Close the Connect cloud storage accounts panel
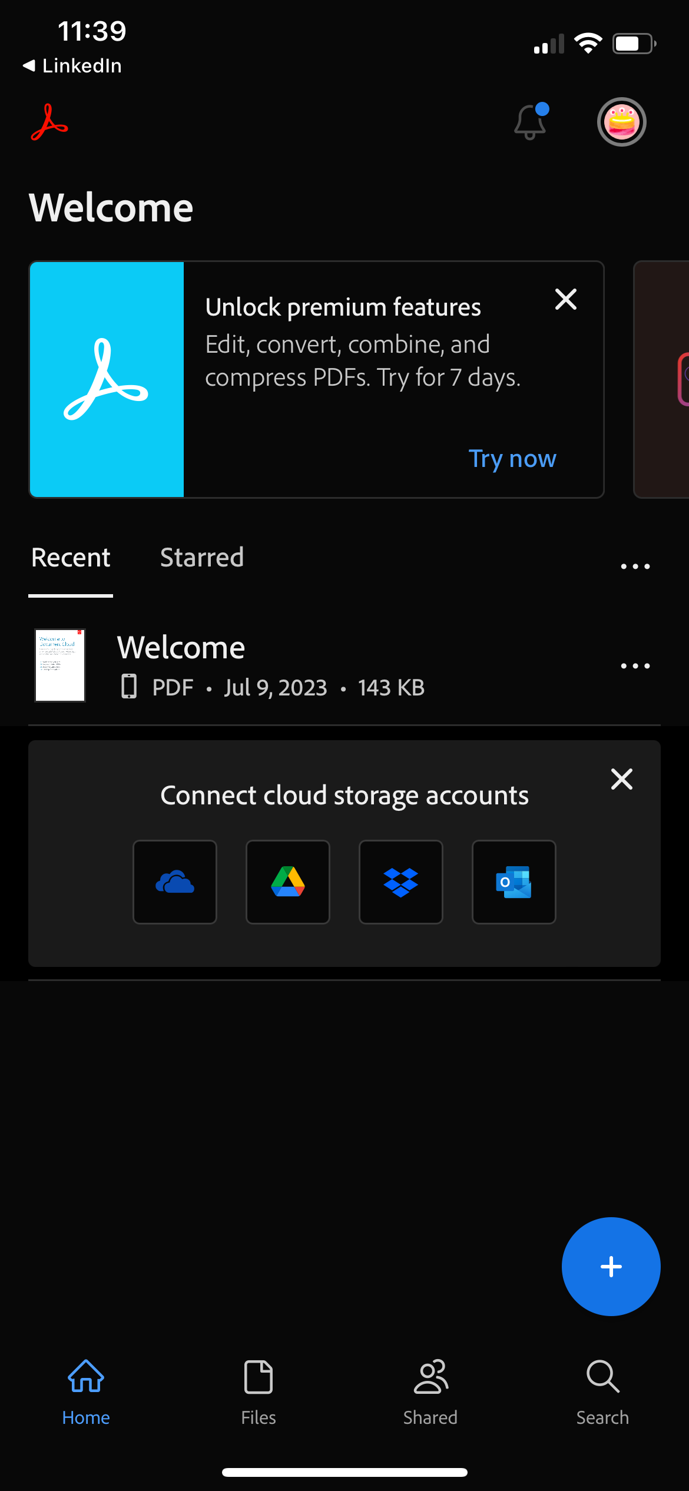This screenshot has height=1491, width=689. click(x=622, y=779)
